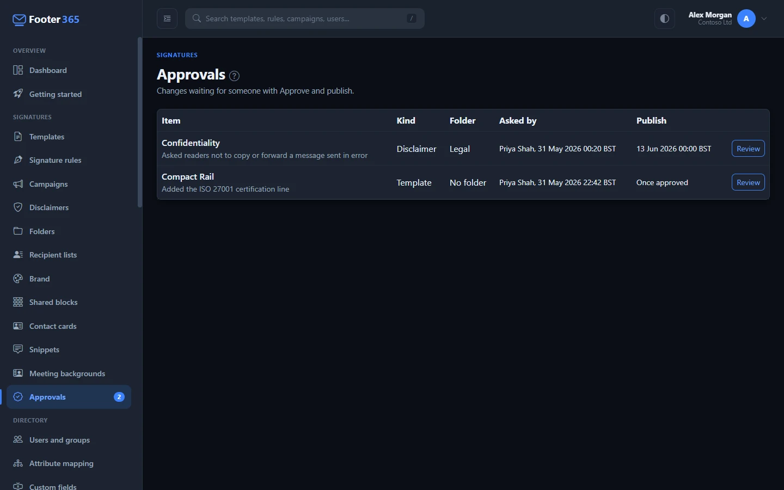
Task: Click the Attribute mapping diagram icon
Action: tap(18, 463)
